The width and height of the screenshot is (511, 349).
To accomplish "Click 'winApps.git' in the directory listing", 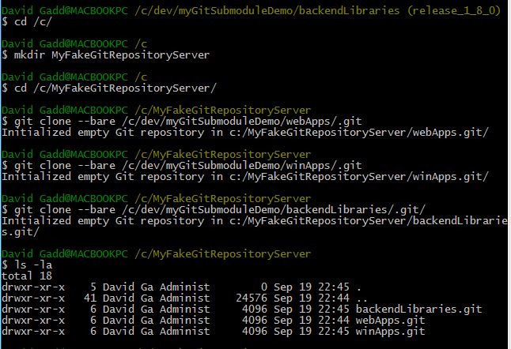I will point(391,331).
